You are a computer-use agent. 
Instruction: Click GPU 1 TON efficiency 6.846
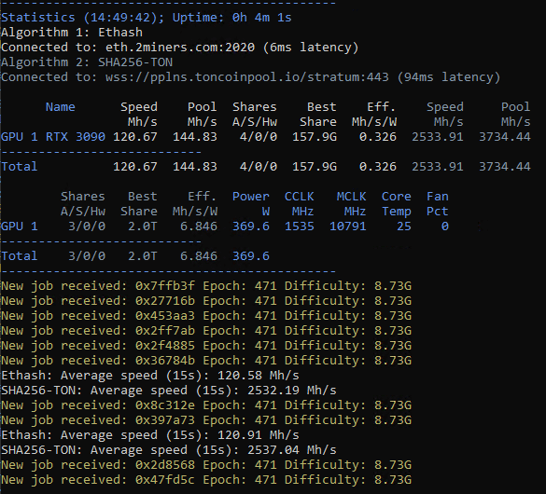click(x=199, y=226)
